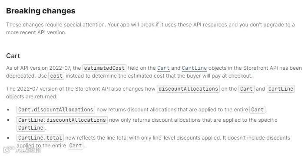Click the CartLine.total code tag

[40, 138]
